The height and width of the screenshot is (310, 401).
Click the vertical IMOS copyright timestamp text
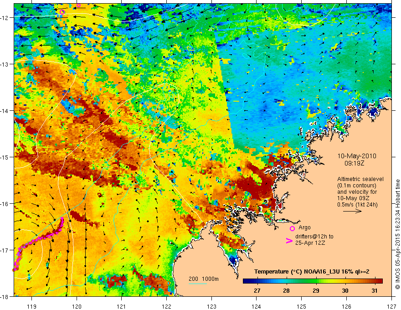[x=397, y=234]
